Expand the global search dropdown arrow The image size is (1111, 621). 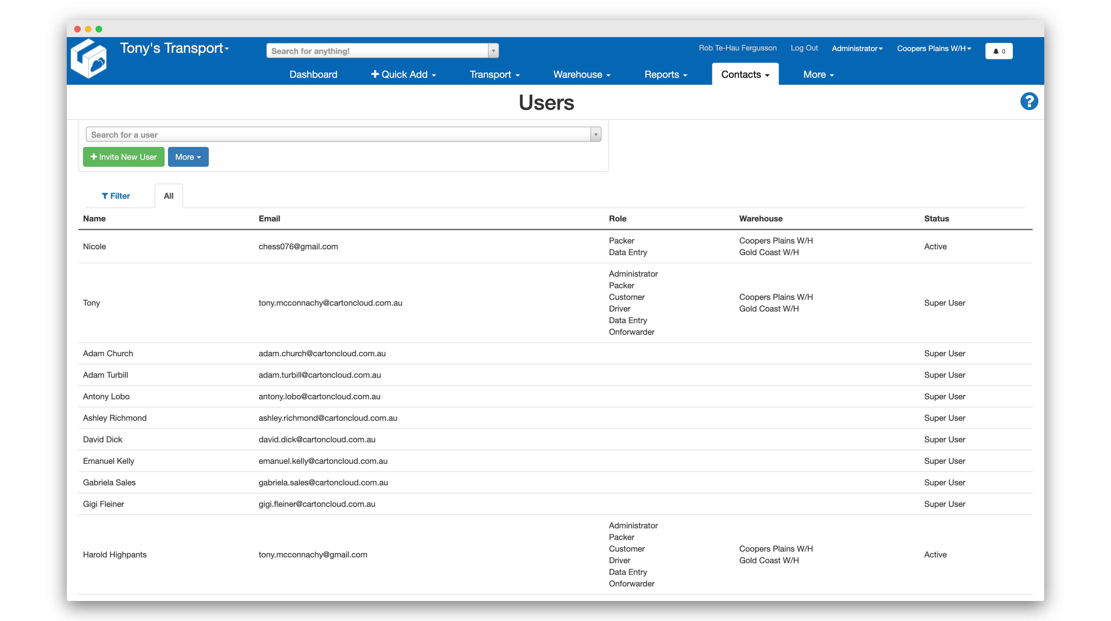click(x=493, y=51)
